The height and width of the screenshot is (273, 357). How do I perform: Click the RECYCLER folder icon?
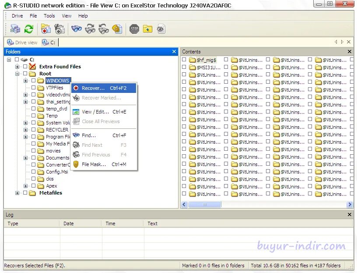pyautogui.click(x=41, y=130)
